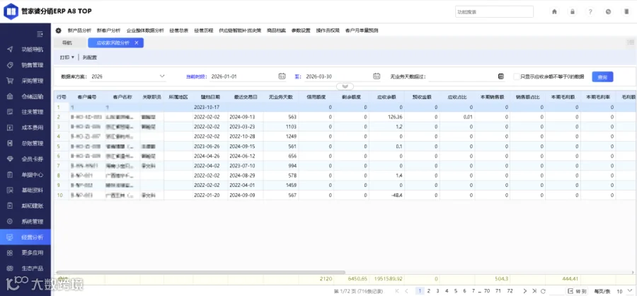The height and width of the screenshot is (296, 637).
Task: Open 采购管理 sidebar module
Action: (x=25, y=81)
